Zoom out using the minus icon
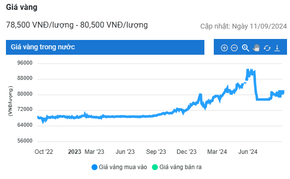 [x=234, y=48]
